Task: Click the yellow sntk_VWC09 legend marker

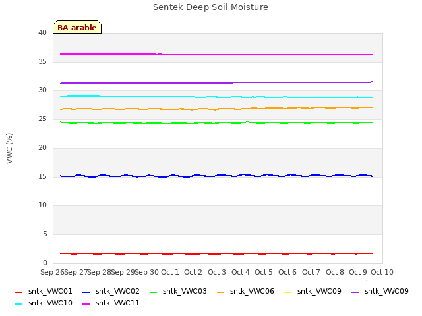Action: [287, 292]
